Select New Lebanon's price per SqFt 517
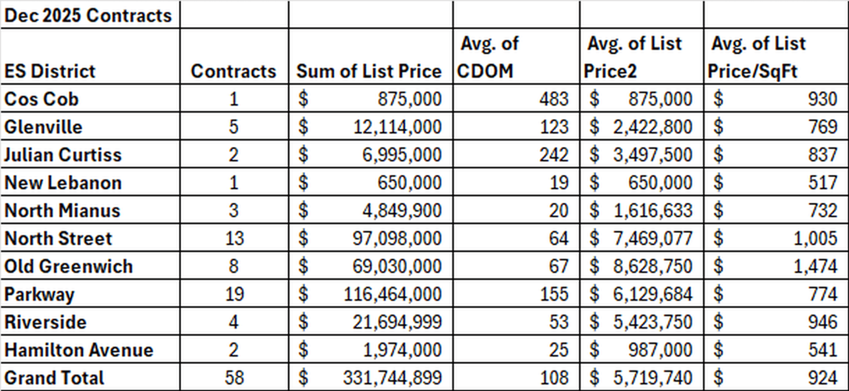The width and height of the screenshot is (849, 391). (822, 182)
